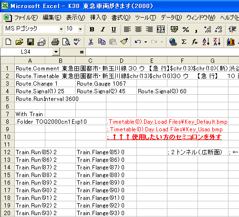Screen dimensions: 239x217
Task: Save the workbook with floppy icon
Action: click(x=31, y=42)
